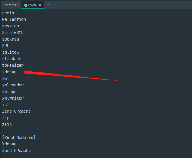The height and width of the screenshot is (158, 192).
Task: Click lowercase xdebug entry beside red arrow
Action: (x=9, y=72)
